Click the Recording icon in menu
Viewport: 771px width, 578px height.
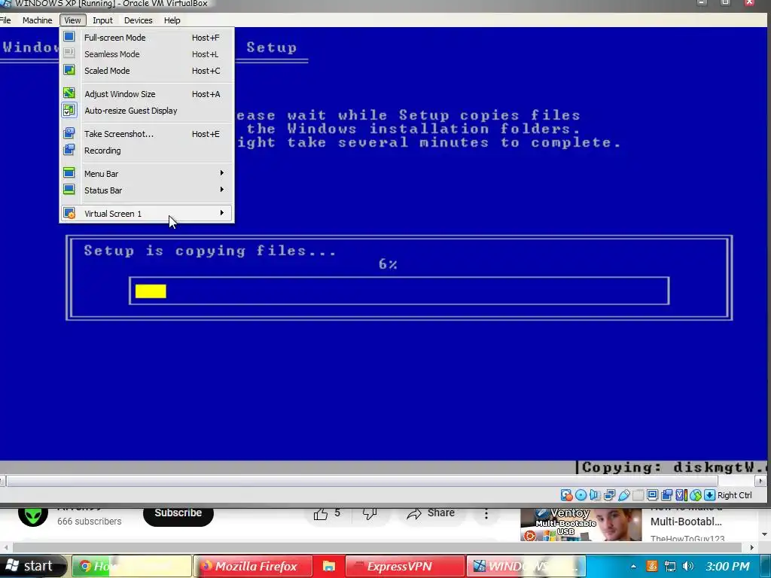point(69,150)
